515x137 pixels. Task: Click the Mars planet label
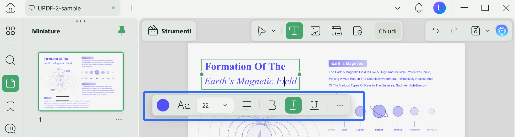click(x=344, y=130)
